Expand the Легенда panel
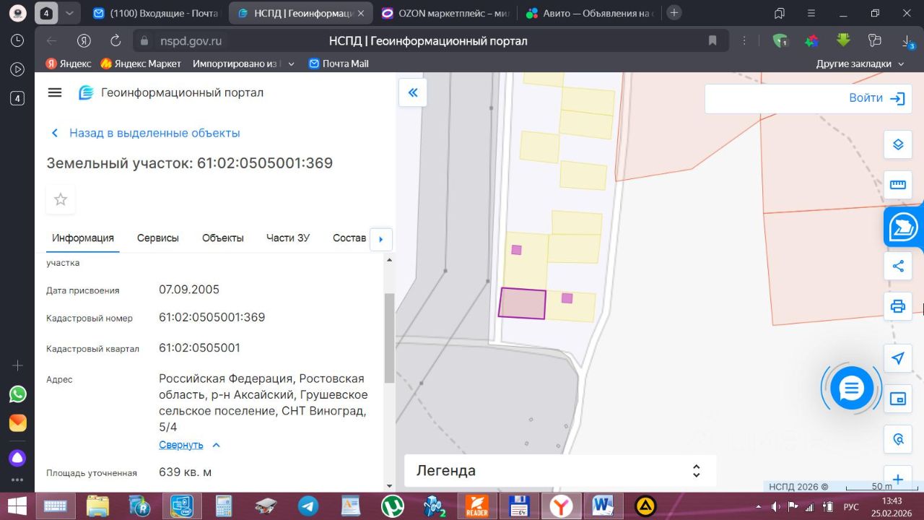The image size is (924, 520). click(x=560, y=471)
